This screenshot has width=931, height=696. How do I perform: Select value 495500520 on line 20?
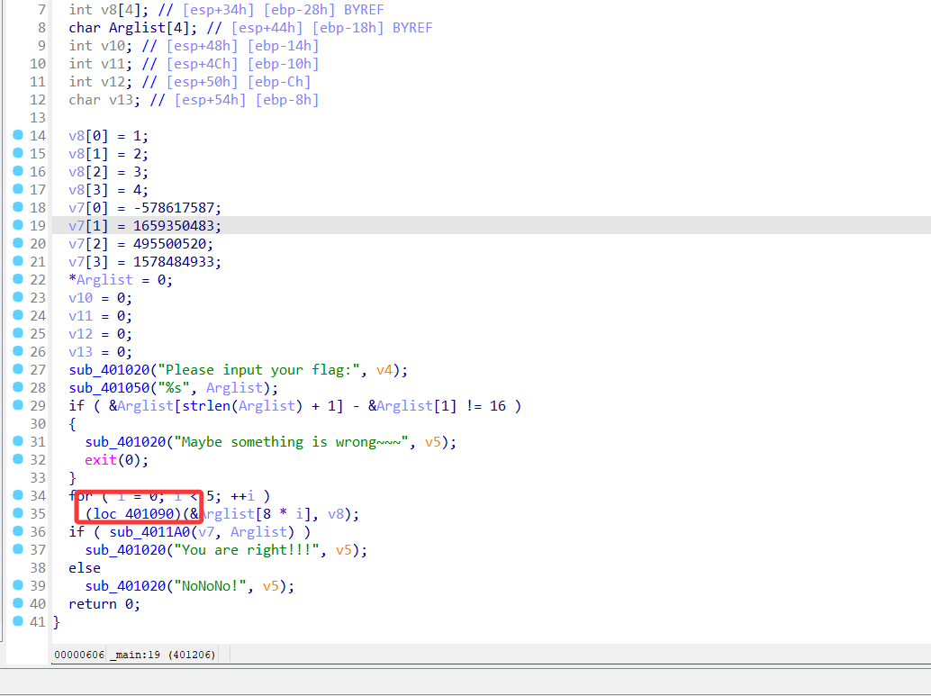[x=169, y=244]
